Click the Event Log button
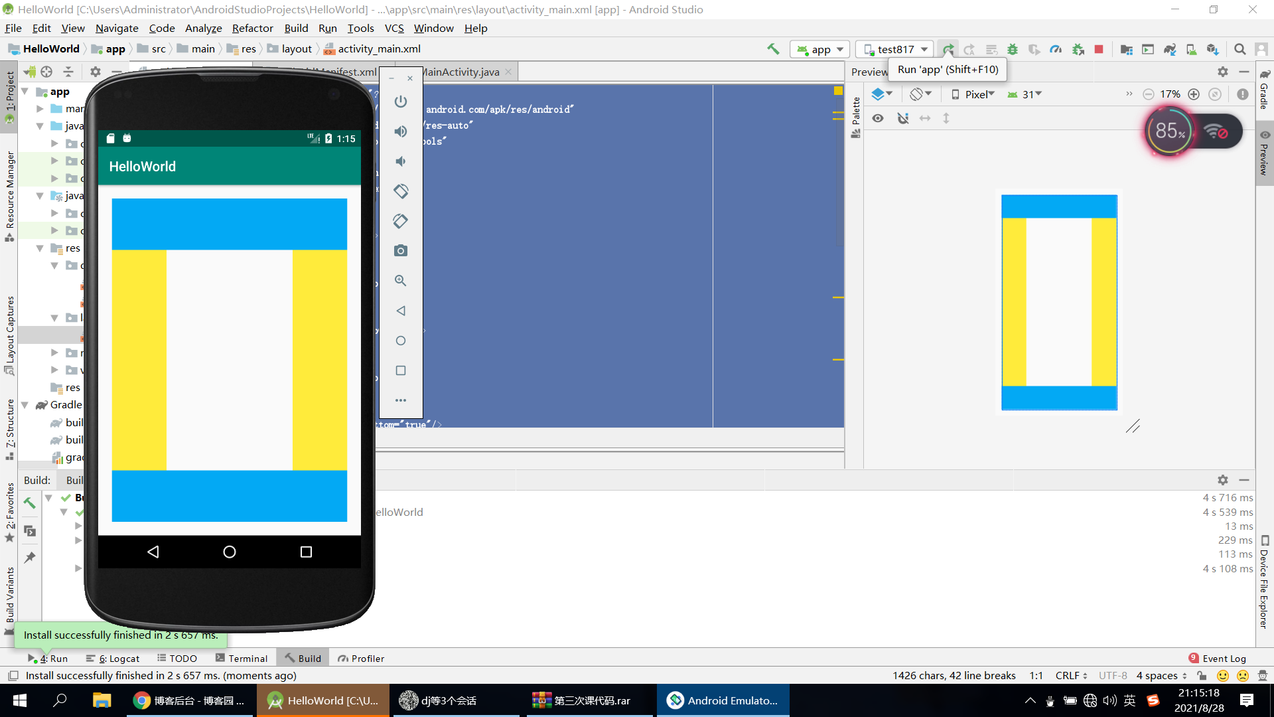Viewport: 1274px width, 717px height. click(x=1218, y=659)
